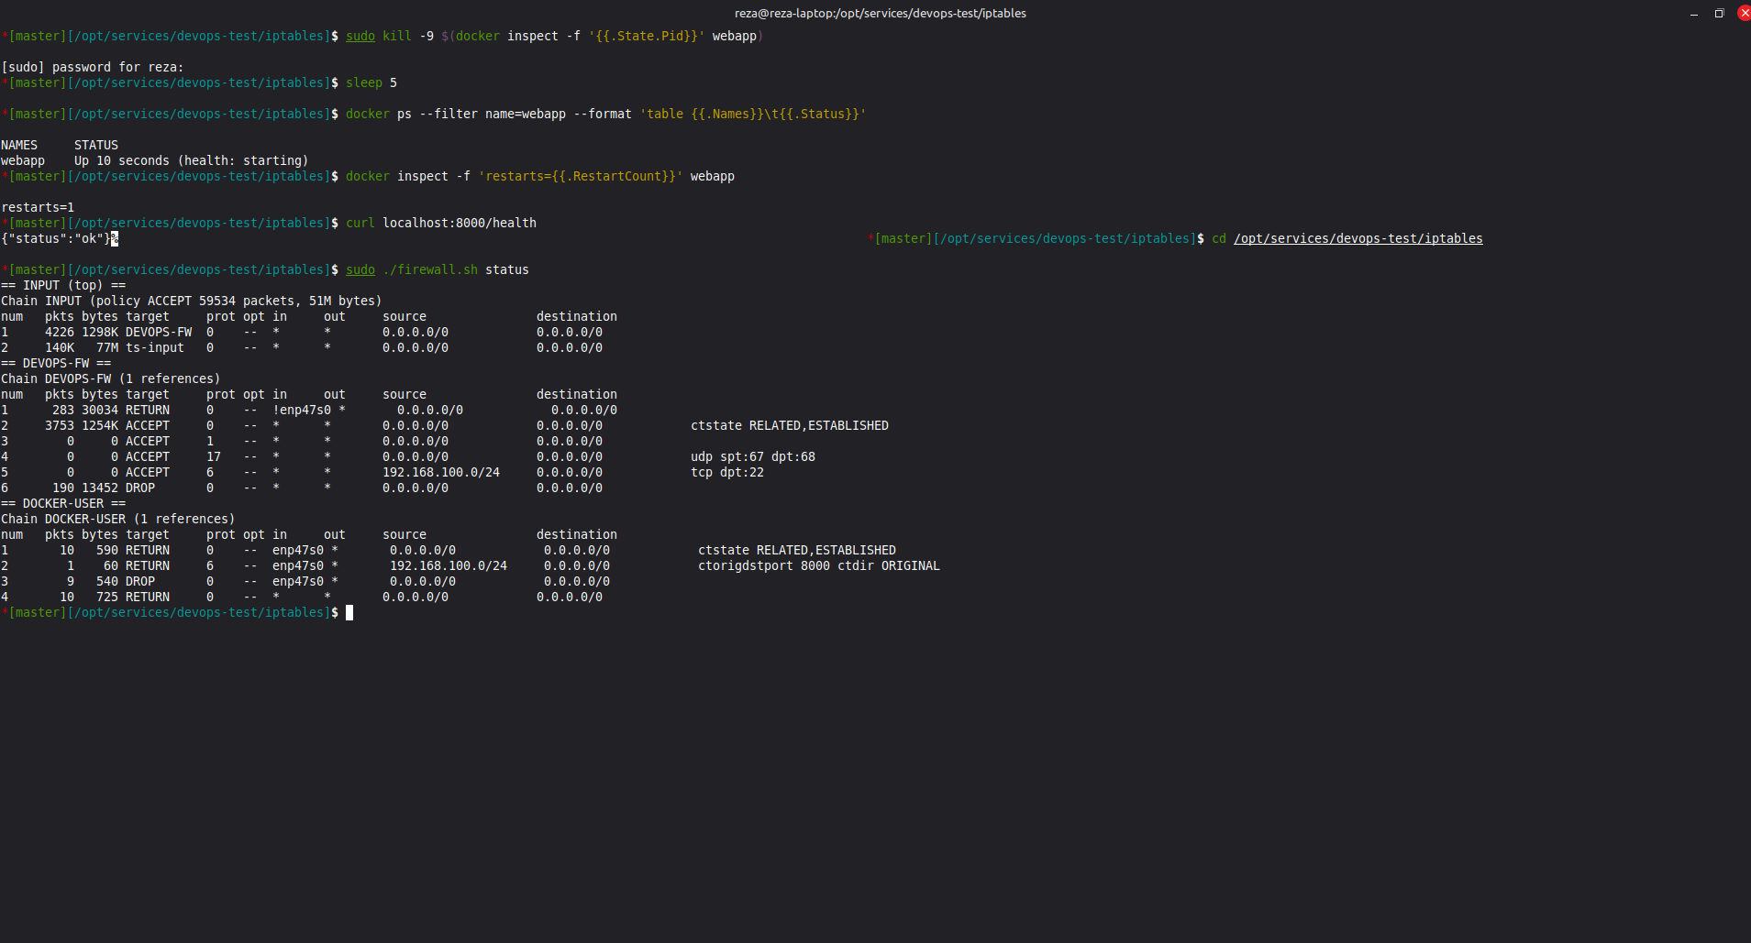Minimize the terminal window

click(1694, 14)
